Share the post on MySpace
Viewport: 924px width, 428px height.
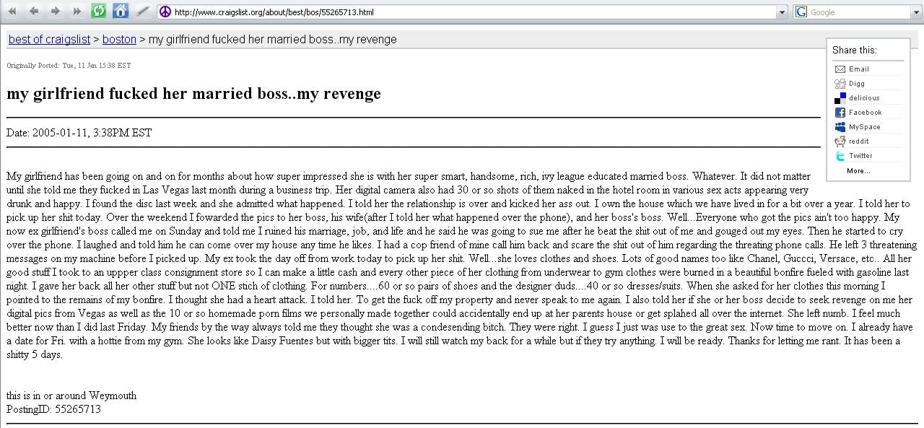pos(864,127)
